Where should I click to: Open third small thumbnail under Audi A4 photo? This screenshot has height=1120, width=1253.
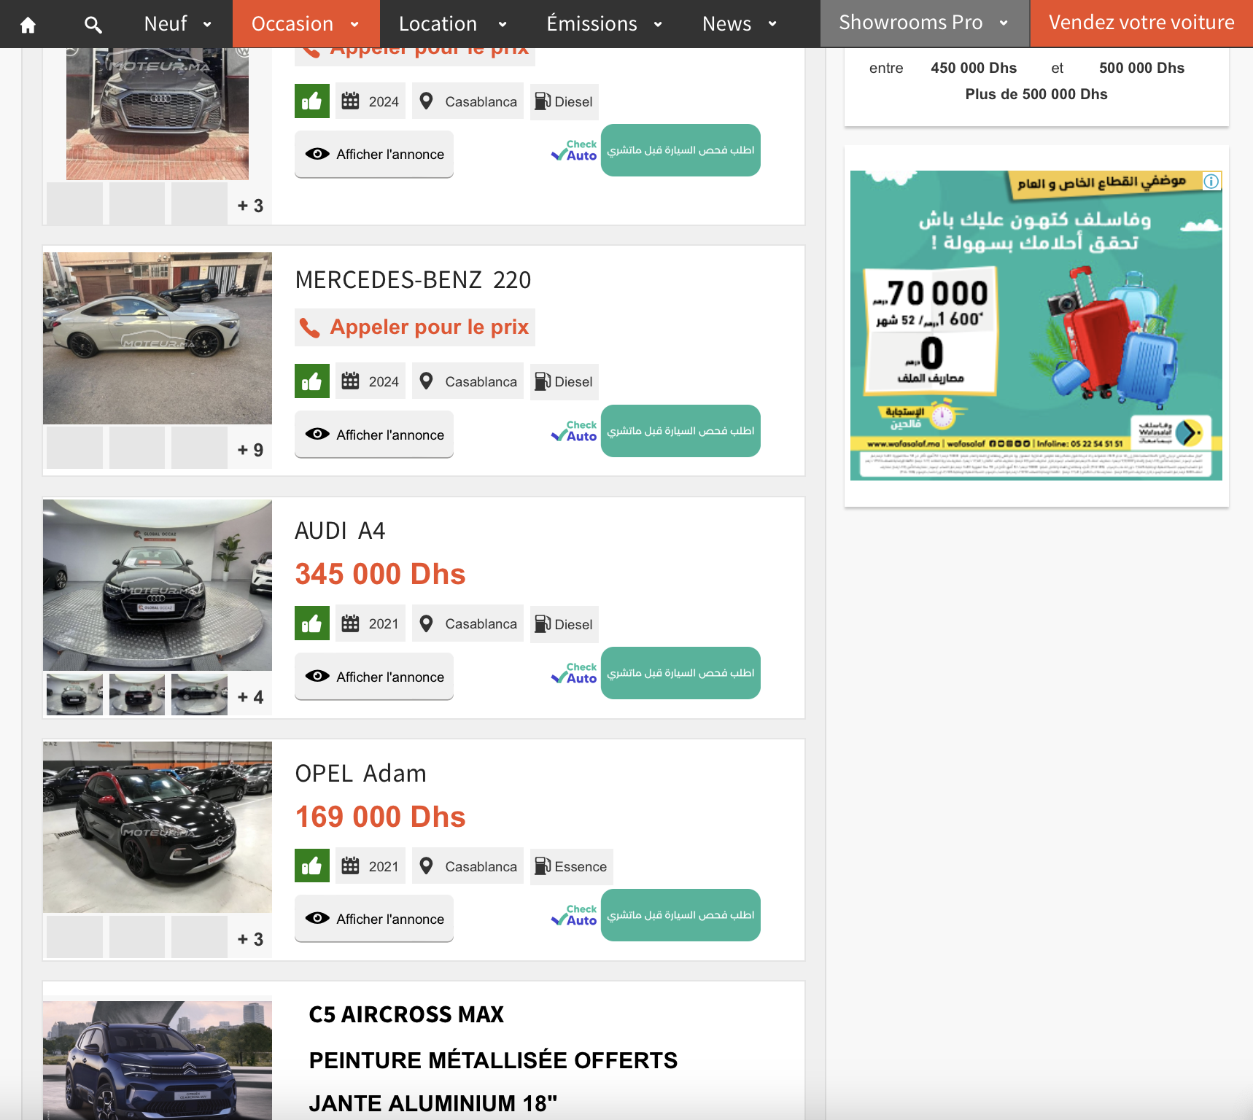tap(199, 695)
